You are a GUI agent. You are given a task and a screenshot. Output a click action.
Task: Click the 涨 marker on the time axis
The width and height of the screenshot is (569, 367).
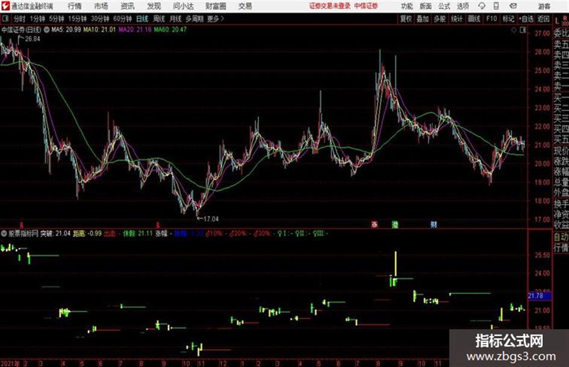(375, 224)
